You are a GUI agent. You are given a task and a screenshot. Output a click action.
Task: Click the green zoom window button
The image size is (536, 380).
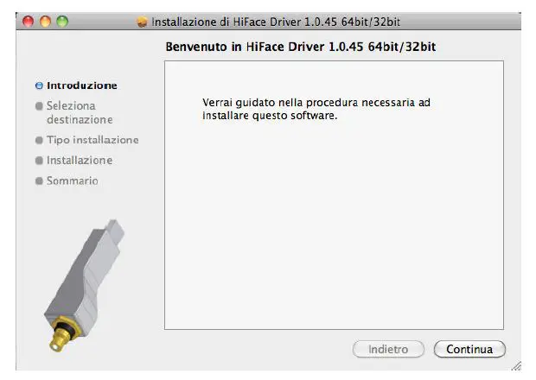[x=62, y=22]
